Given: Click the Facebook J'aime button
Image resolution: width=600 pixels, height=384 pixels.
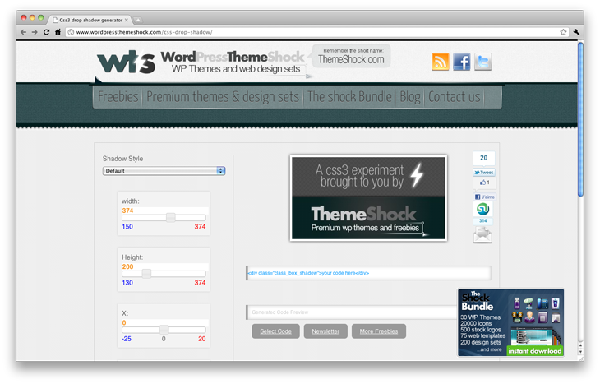Looking at the screenshot, I should [x=484, y=197].
